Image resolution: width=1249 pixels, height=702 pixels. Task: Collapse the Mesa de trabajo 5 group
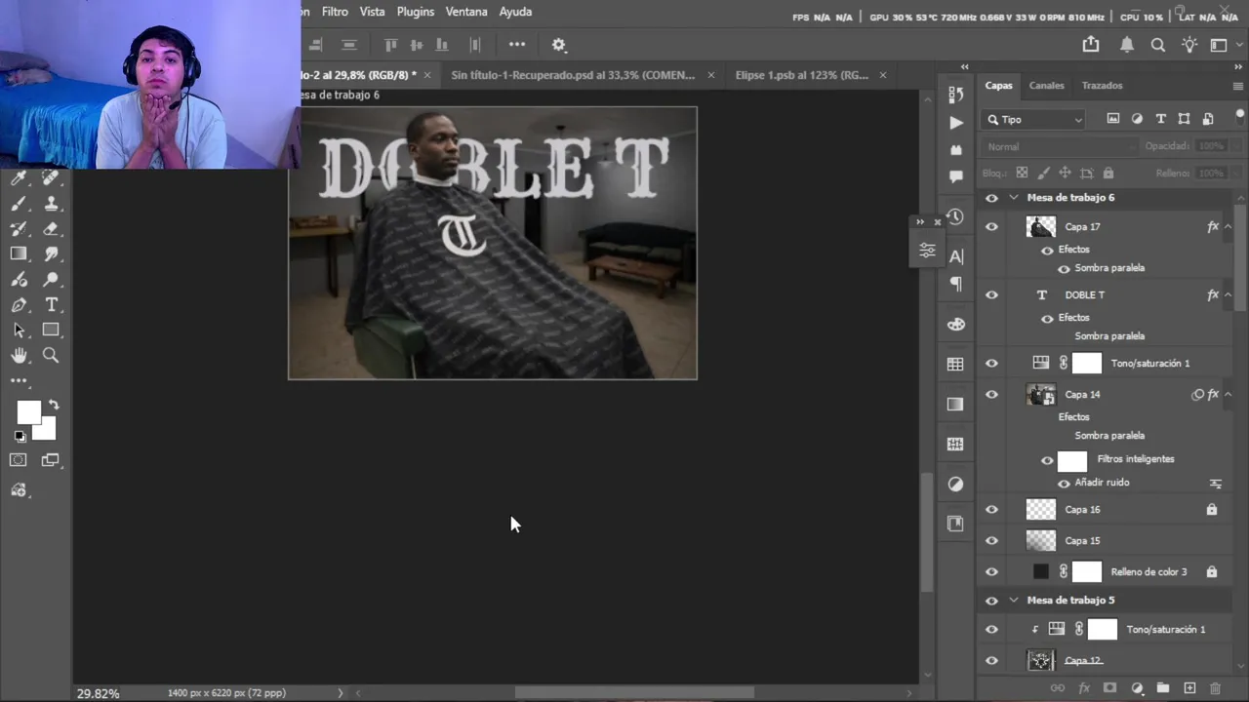(1013, 601)
